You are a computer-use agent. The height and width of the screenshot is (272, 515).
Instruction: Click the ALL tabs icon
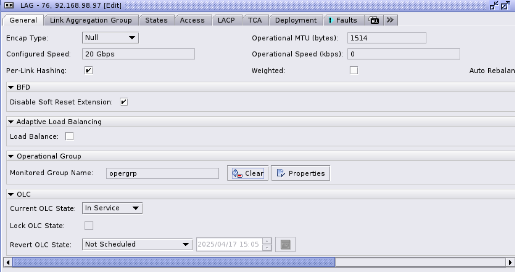[374, 20]
